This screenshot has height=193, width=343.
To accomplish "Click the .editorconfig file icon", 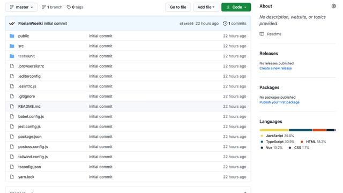I will (x=12, y=76).
